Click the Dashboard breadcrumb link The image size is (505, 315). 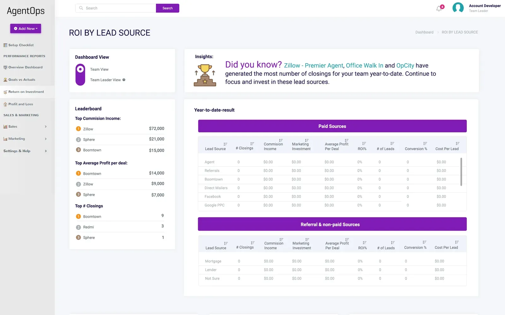coord(424,32)
